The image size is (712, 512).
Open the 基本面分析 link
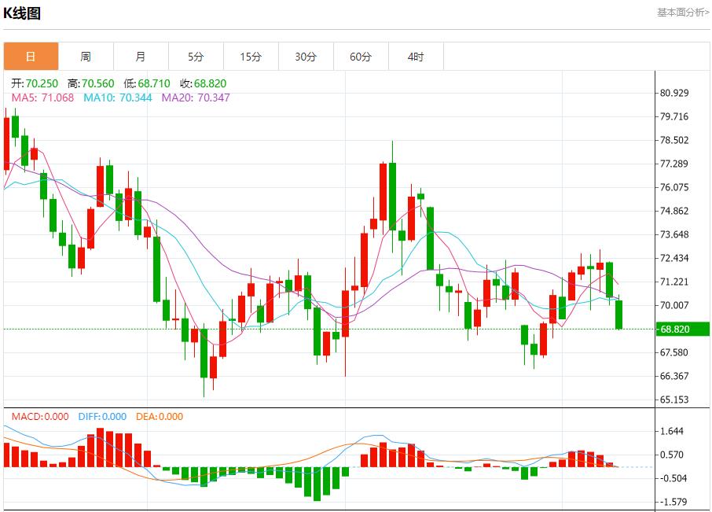(x=682, y=13)
